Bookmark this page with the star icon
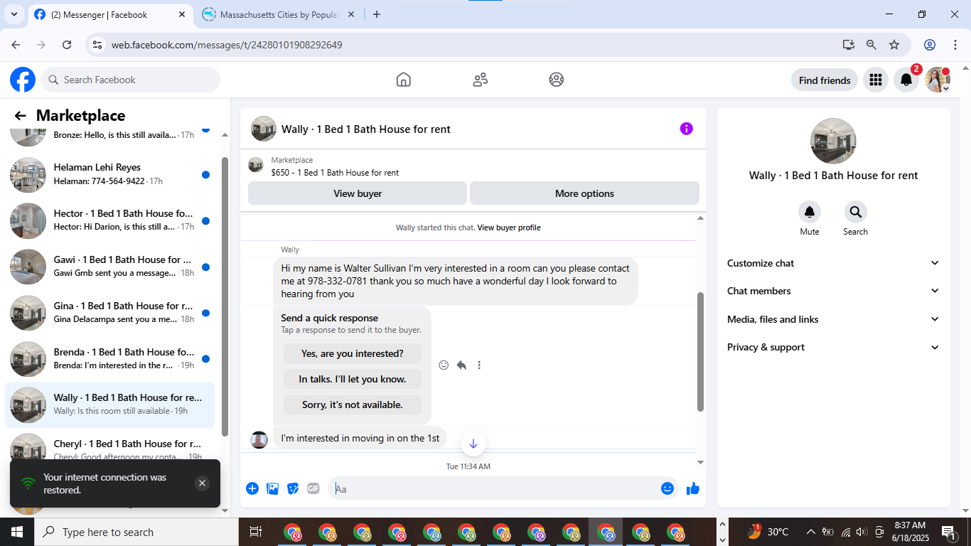The height and width of the screenshot is (546, 971). pyautogui.click(x=894, y=45)
